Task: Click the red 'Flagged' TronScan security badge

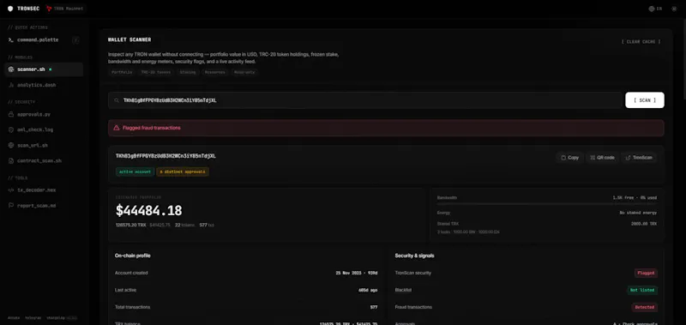Action: coord(646,273)
